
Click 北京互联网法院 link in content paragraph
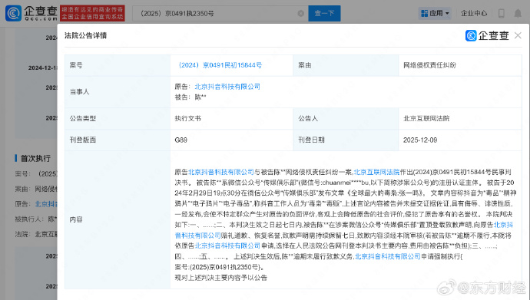coord(376,172)
